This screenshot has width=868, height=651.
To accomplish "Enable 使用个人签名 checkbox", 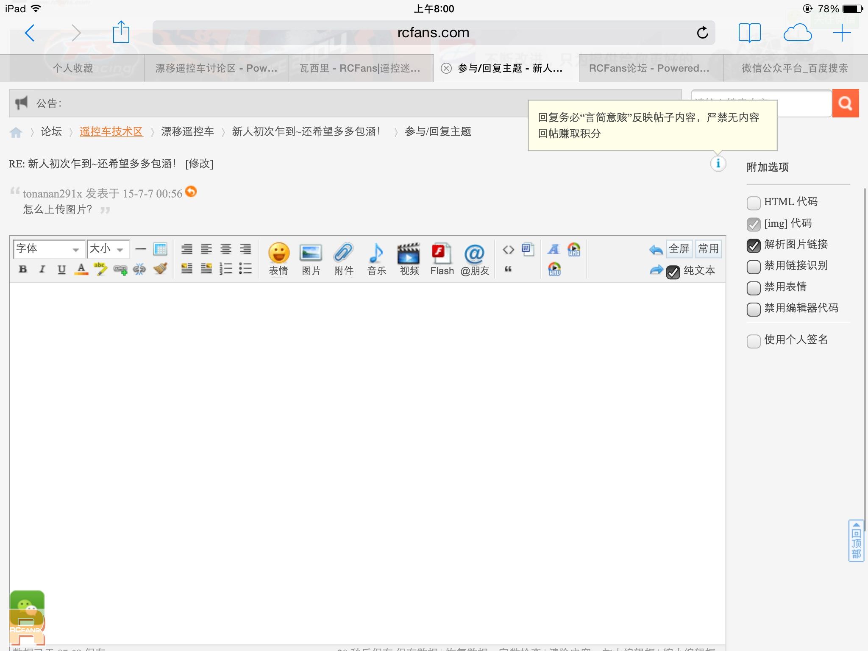I will tap(754, 341).
